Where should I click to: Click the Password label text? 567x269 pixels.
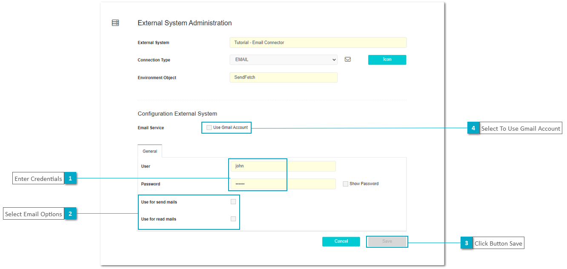[x=151, y=184]
